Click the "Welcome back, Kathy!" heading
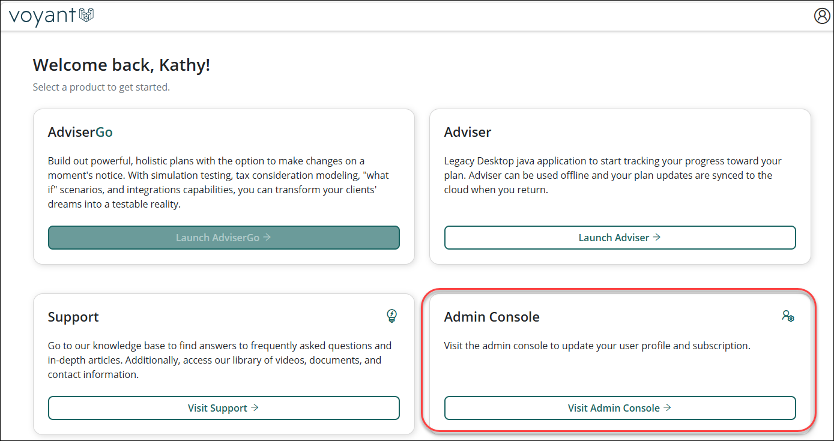This screenshot has height=441, width=834. coord(121,65)
